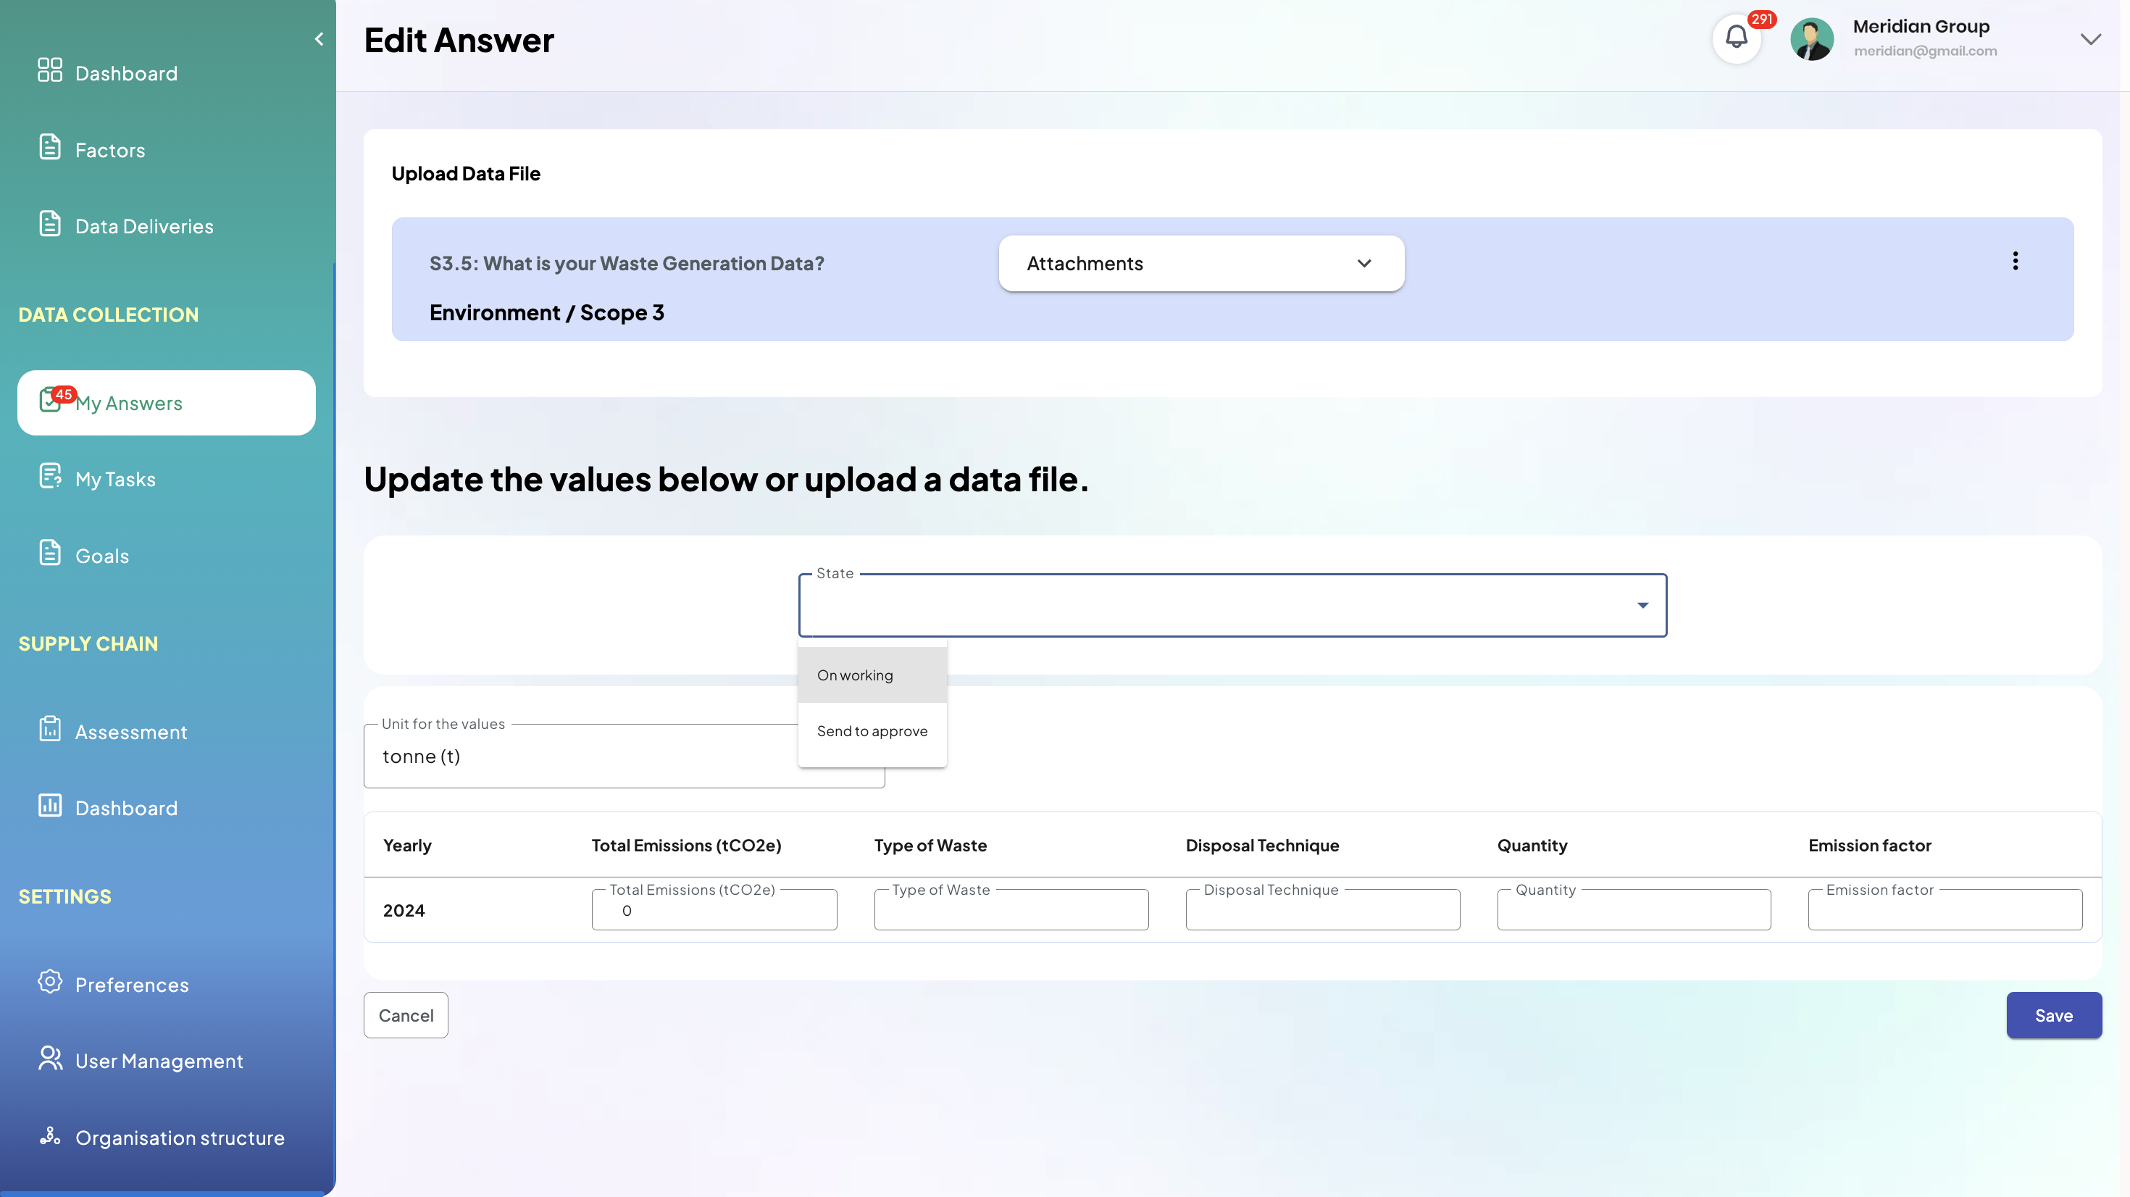Select the Send to approve option
Image resolution: width=2130 pixels, height=1197 pixels.
872,731
